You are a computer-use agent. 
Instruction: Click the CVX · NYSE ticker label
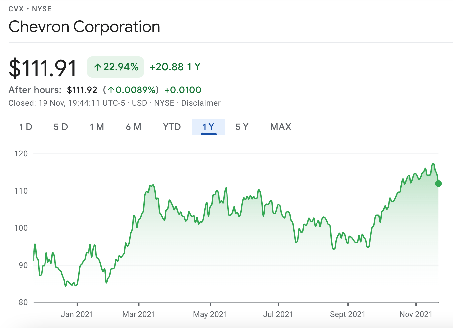click(x=30, y=9)
